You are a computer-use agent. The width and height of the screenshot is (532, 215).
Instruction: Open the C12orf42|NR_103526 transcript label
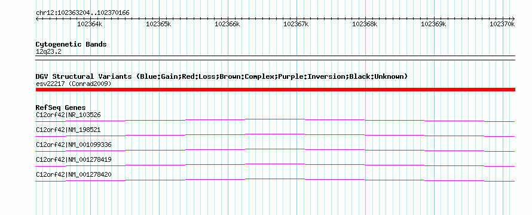click(68, 115)
